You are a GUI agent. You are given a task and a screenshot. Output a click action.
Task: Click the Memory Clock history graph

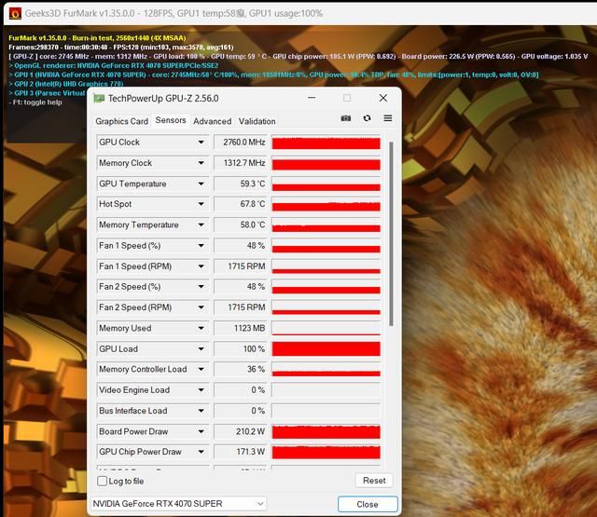point(326,163)
